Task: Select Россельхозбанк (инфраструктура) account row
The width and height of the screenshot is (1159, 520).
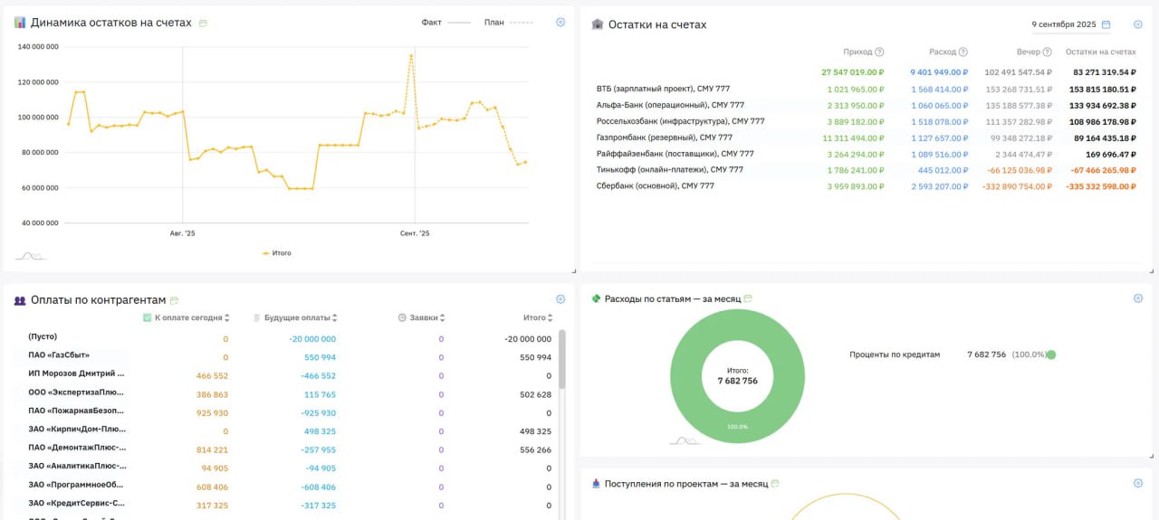Action: click(865, 121)
